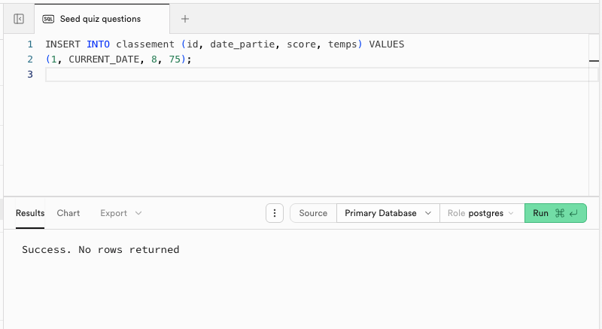Viewport: 602px width, 329px height.
Task: Open the three-dot options menu
Action: [x=275, y=213]
